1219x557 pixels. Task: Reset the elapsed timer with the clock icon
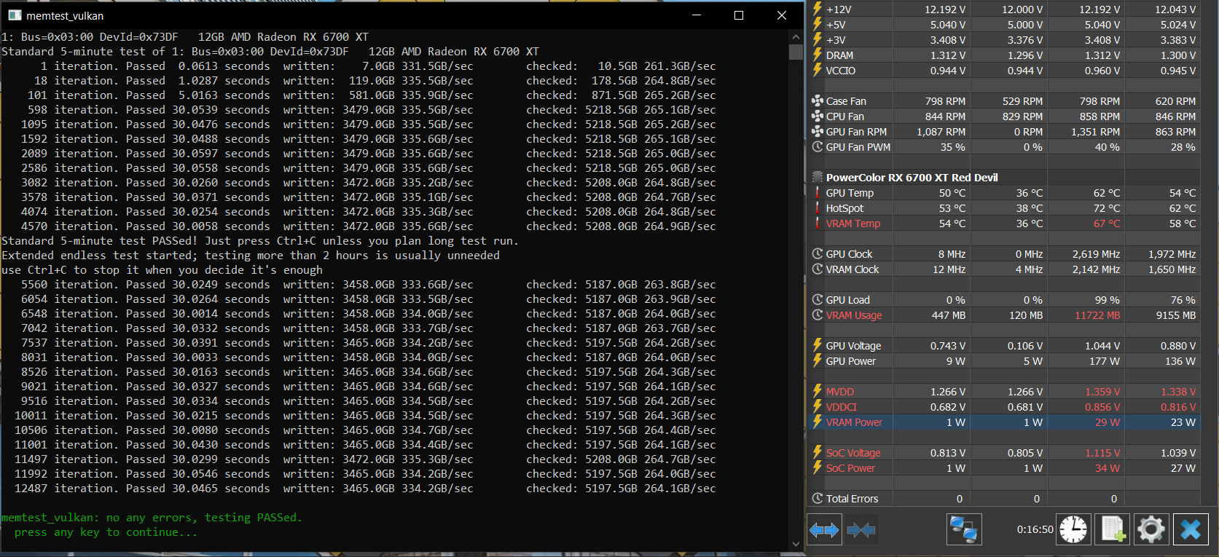1073,529
